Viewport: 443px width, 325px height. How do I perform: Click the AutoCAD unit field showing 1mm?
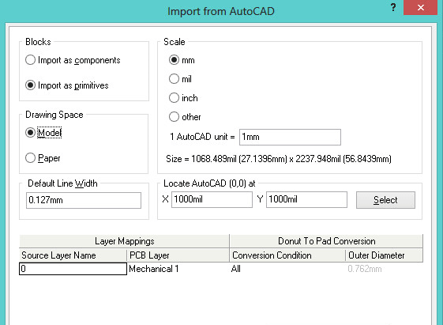tap(290, 137)
